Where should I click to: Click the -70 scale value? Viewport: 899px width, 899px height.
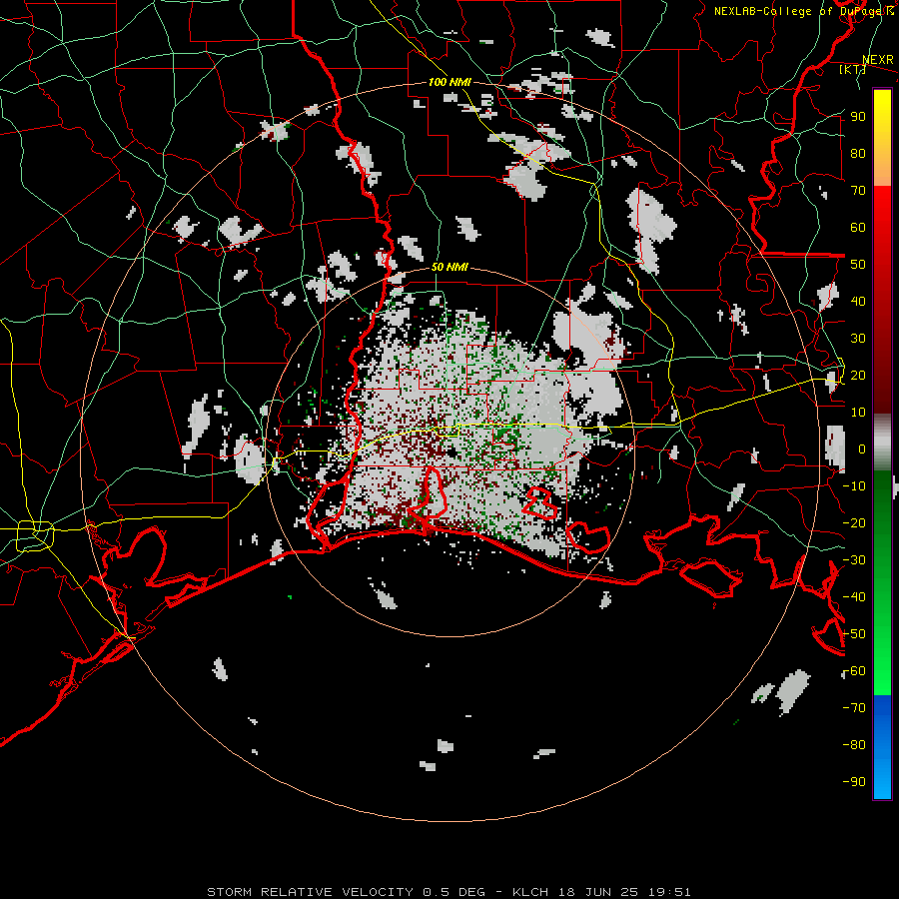[854, 708]
